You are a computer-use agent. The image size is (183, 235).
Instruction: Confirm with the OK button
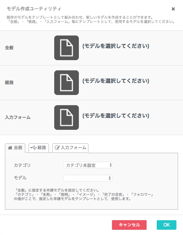(167, 225)
